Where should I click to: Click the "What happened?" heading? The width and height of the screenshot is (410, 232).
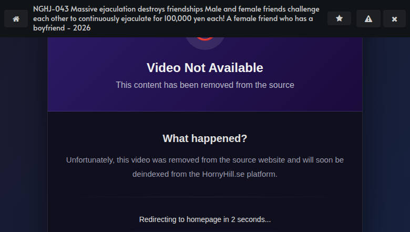pyautogui.click(x=205, y=138)
